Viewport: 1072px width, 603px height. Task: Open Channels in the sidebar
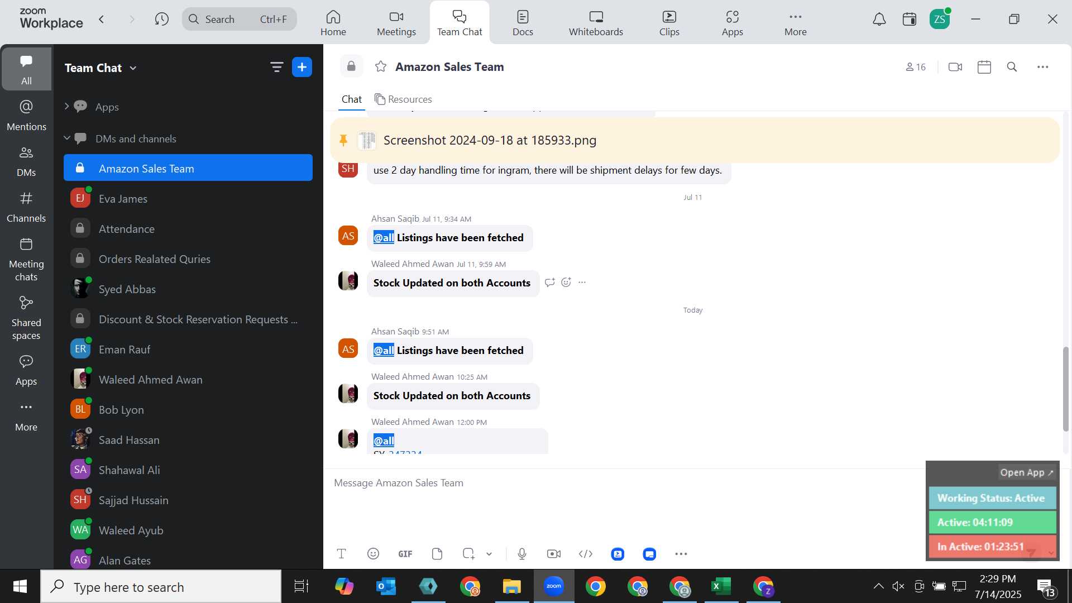(x=26, y=208)
